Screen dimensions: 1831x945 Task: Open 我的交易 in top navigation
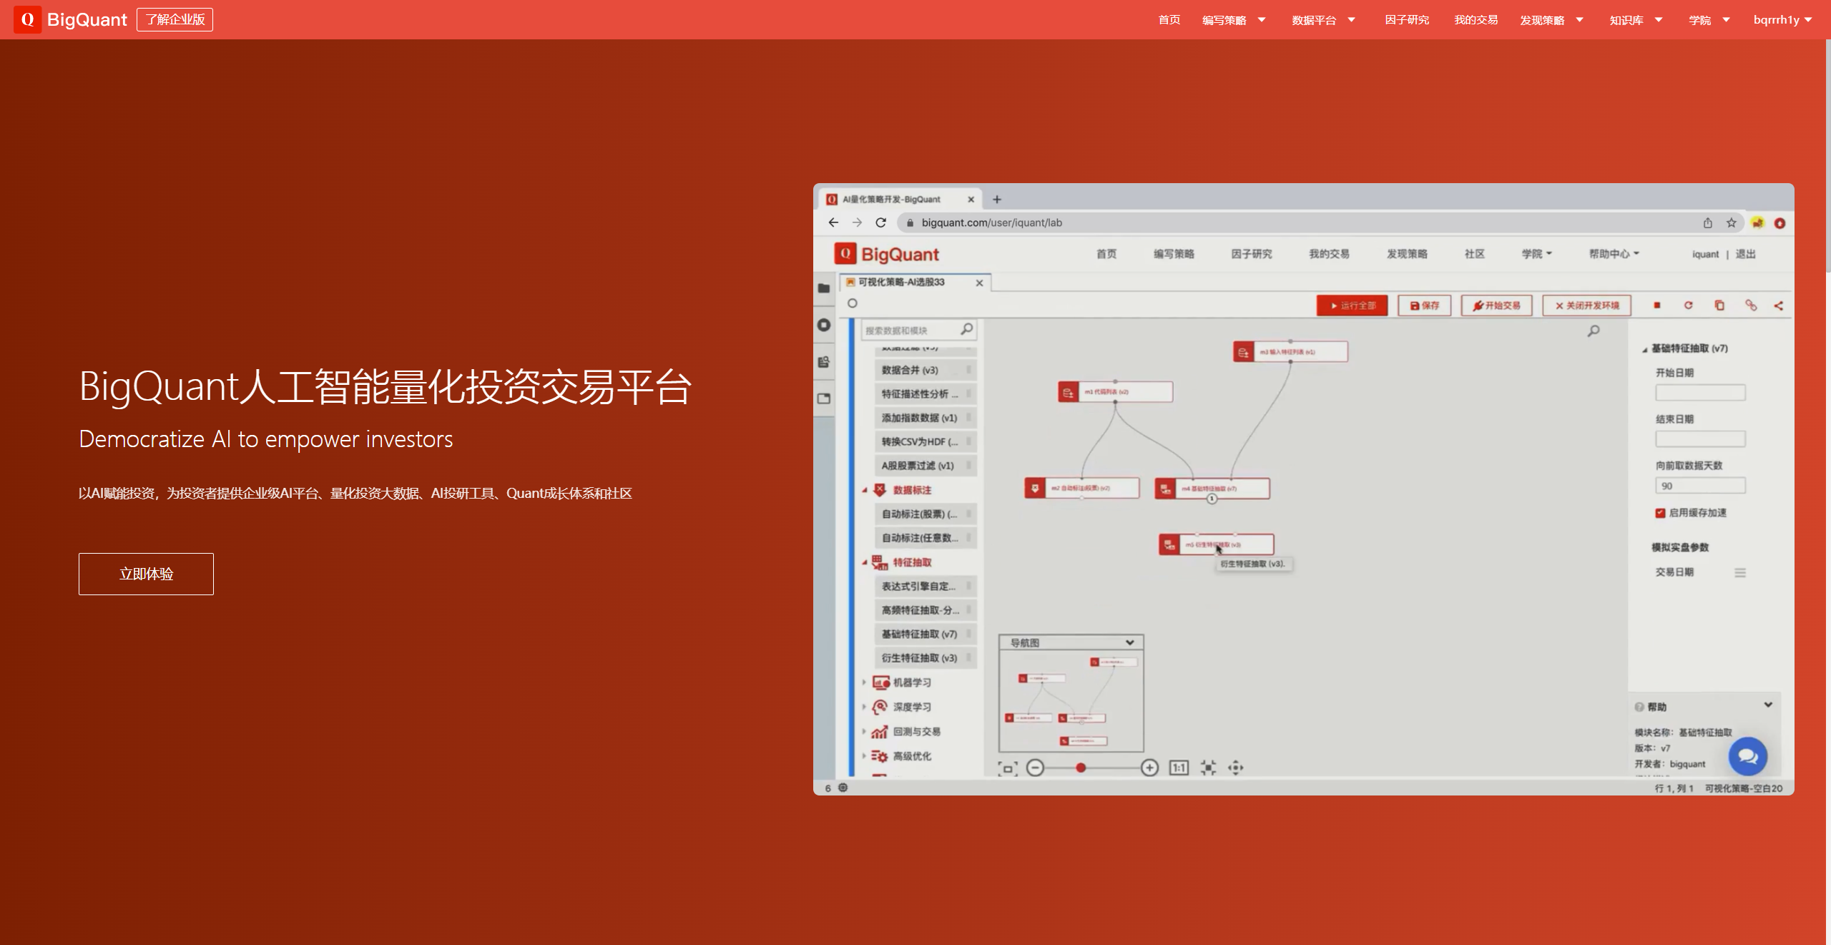(1476, 20)
